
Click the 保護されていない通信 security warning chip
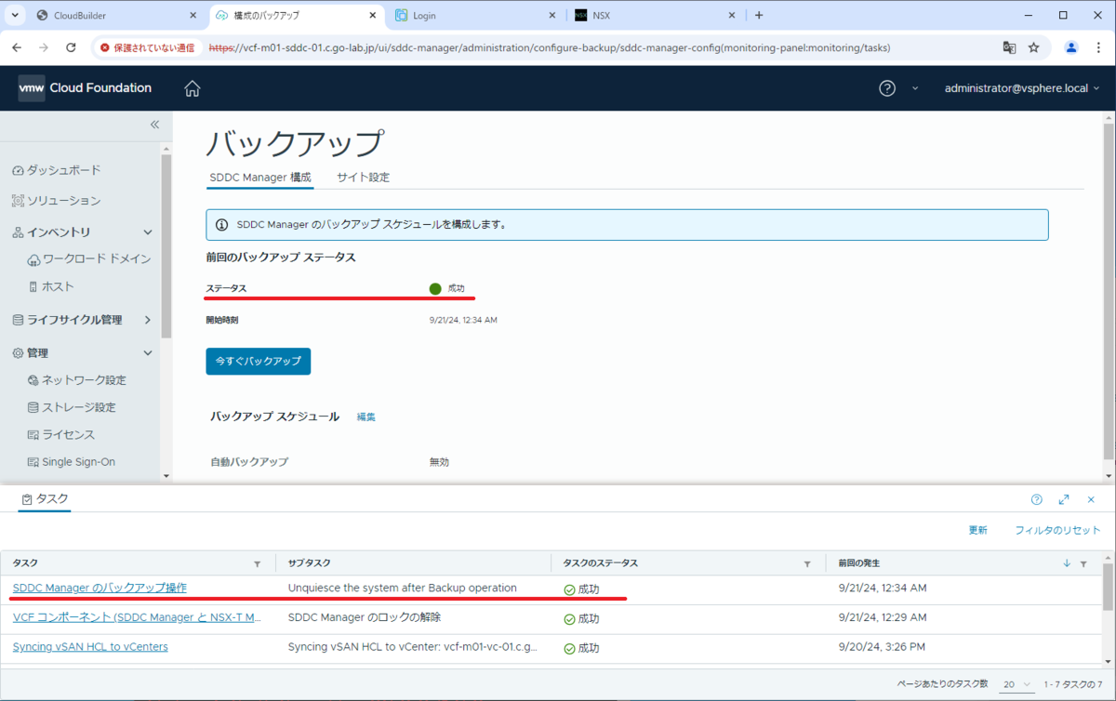[x=149, y=47]
